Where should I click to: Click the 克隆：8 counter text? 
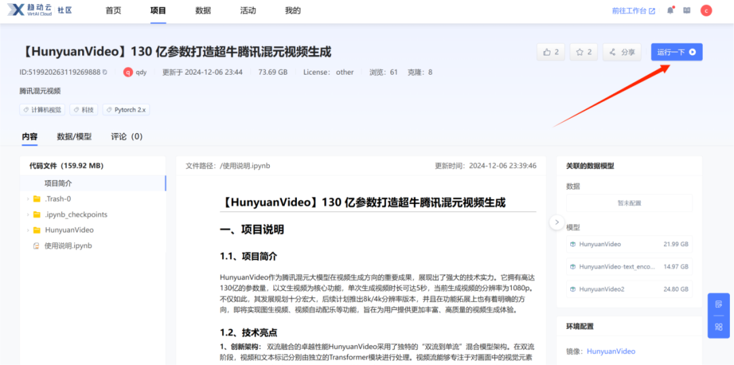coord(420,72)
